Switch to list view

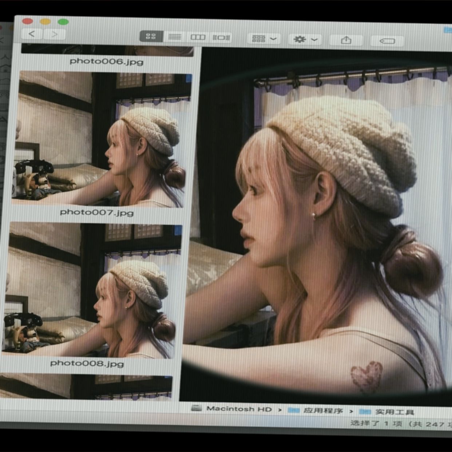pos(175,37)
